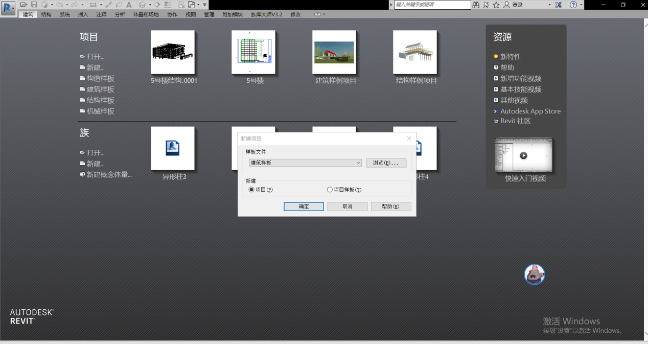Click the keyword search input field
Image resolution: width=648 pixels, height=344 pixels.
tap(432, 5)
